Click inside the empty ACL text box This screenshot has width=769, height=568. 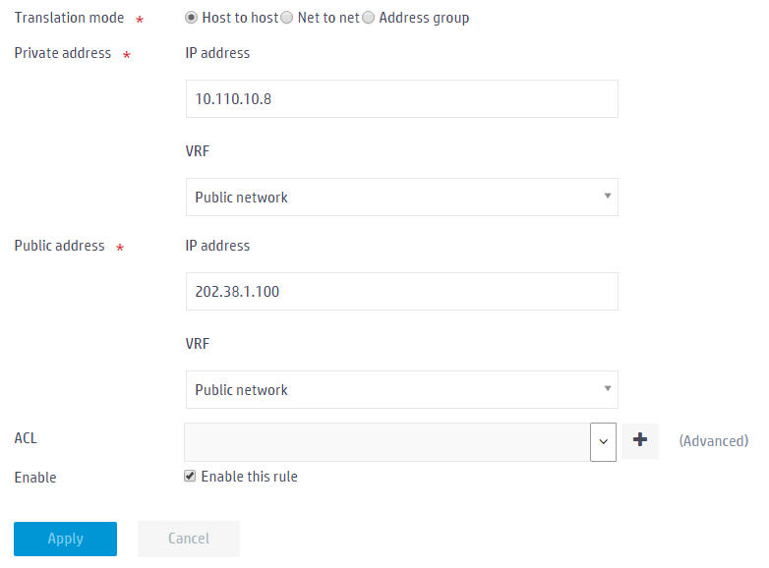[x=387, y=442]
